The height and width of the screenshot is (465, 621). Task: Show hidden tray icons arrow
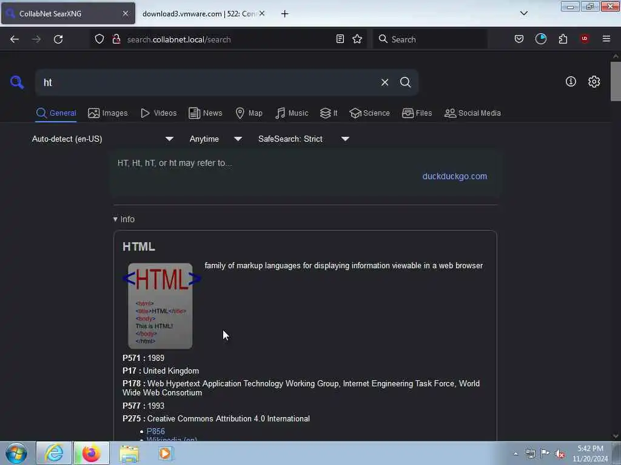pos(515,453)
